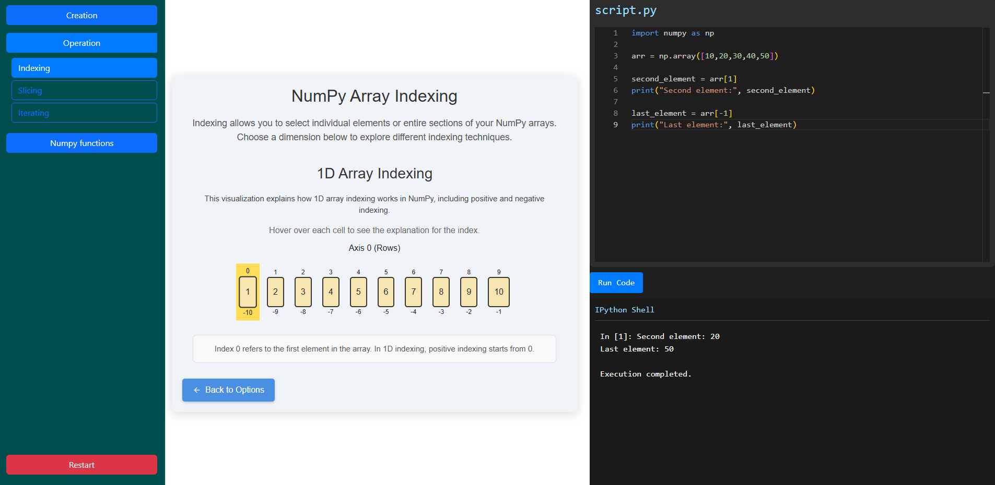Run the script with Run Code
This screenshot has height=485, width=995.
(616, 283)
